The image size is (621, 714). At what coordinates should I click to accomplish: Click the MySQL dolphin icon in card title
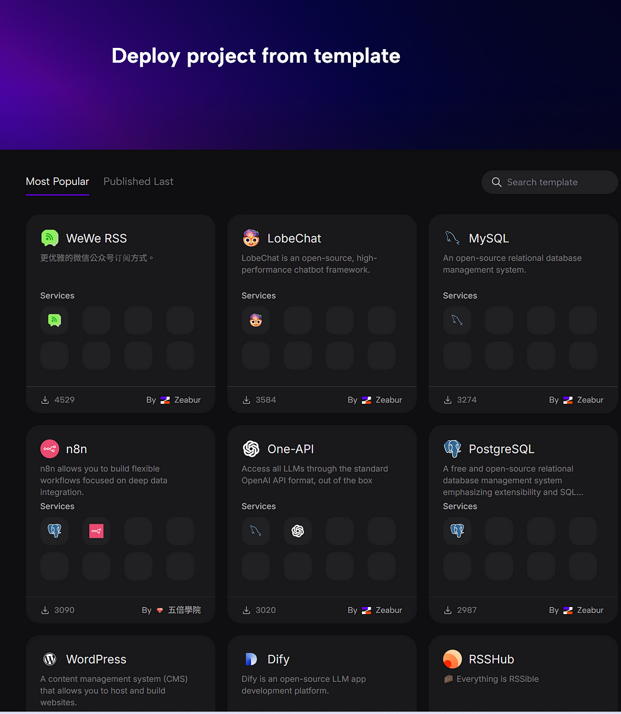click(x=452, y=238)
